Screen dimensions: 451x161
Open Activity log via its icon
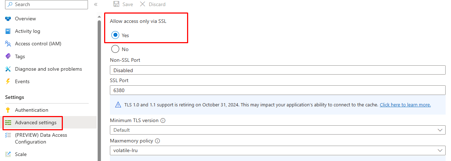[x=8, y=31]
